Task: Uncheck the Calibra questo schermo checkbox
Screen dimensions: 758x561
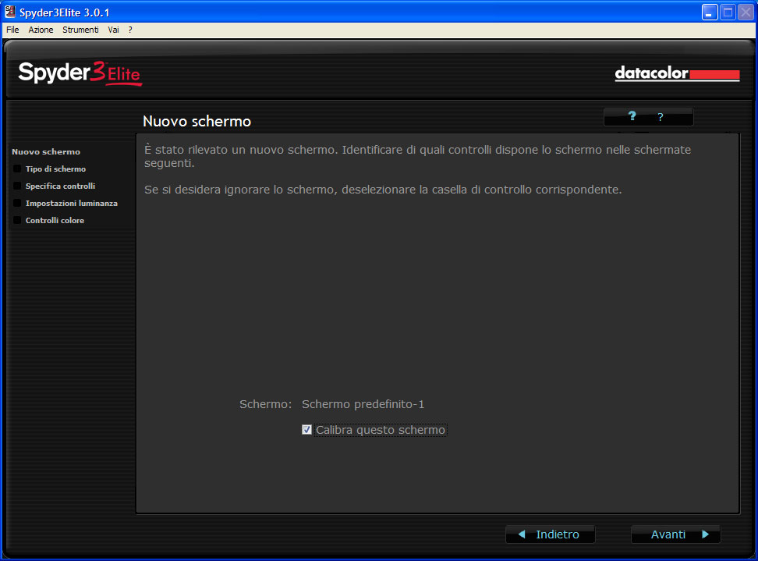Action: [306, 429]
